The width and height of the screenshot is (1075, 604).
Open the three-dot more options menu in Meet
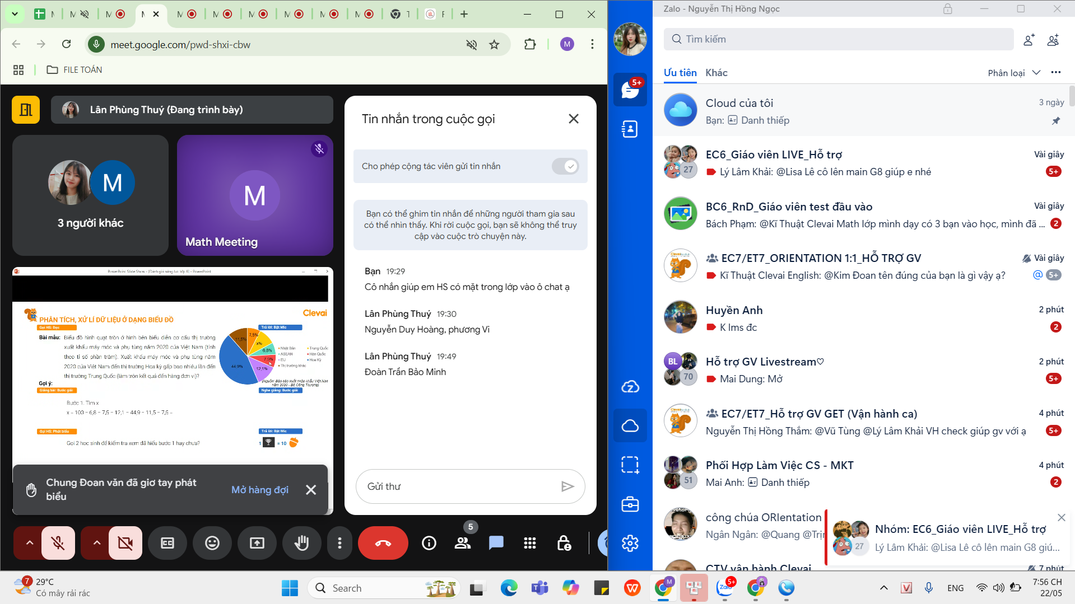tap(339, 543)
